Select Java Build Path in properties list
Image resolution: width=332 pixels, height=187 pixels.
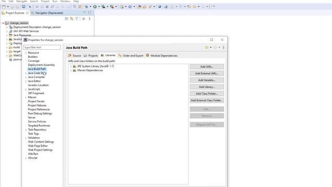point(37,69)
